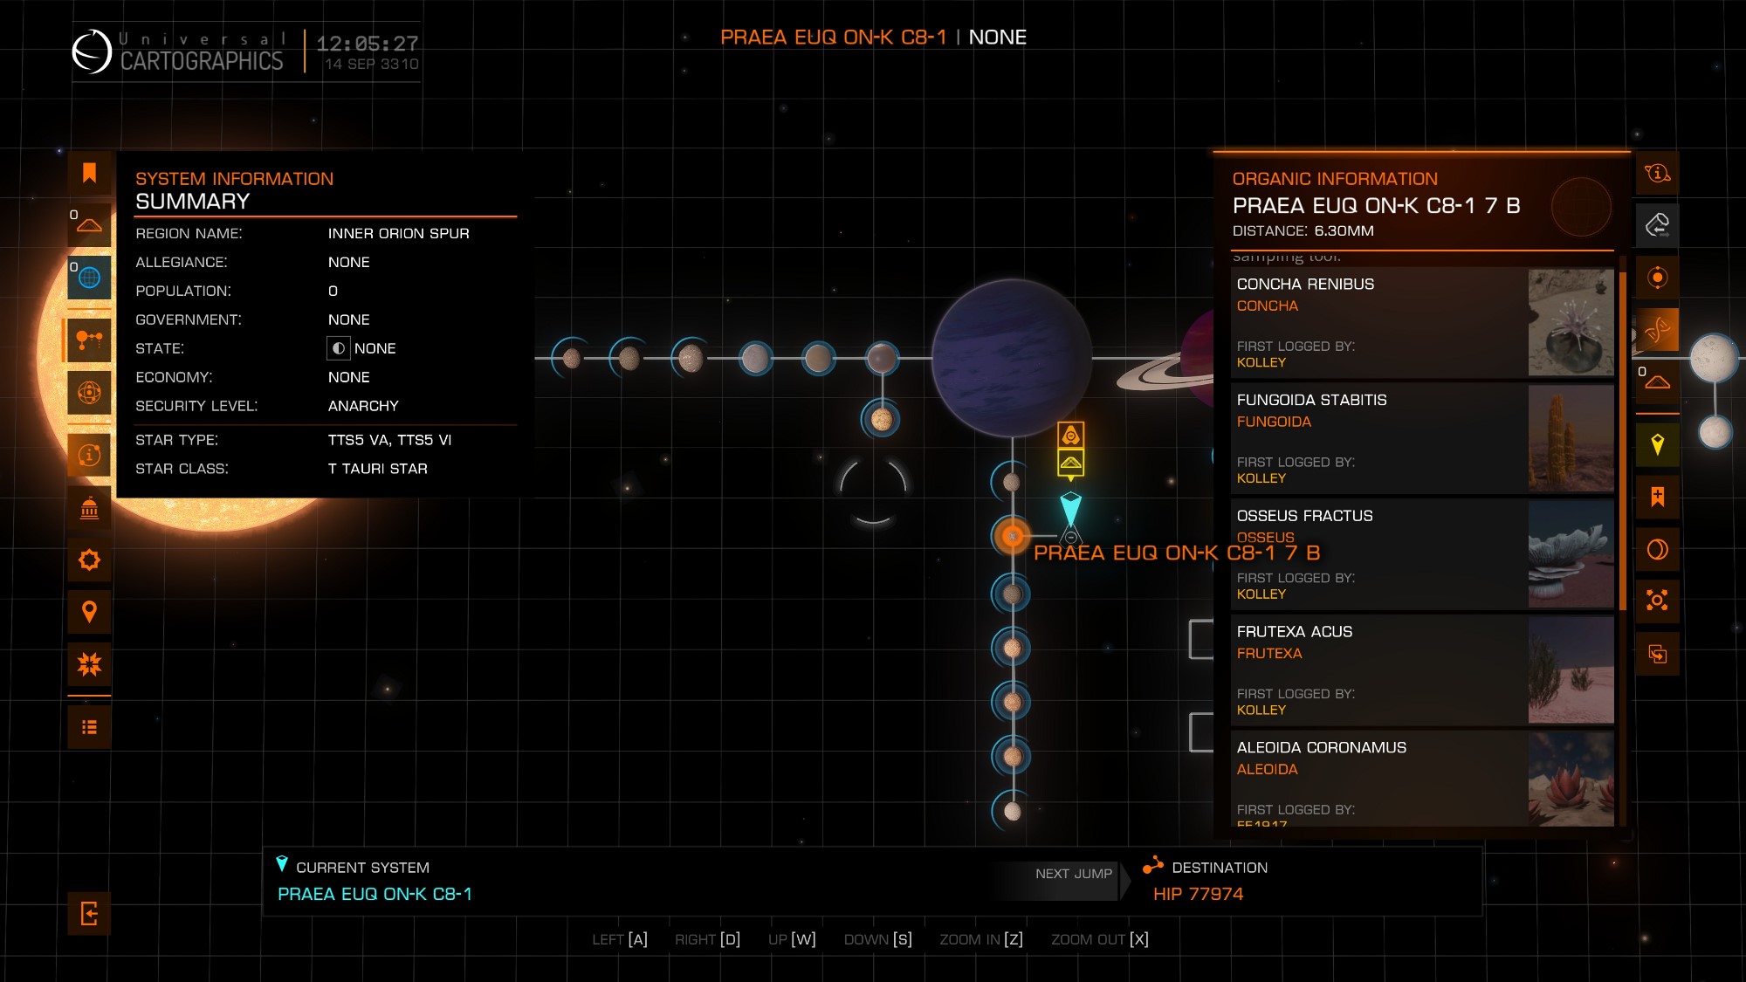
Task: Open the planet information icon in right sidebar
Action: point(1657,173)
